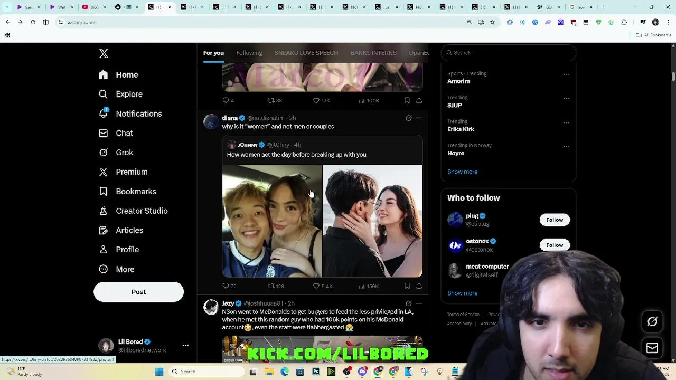
Task: Repost the top post with 33 reposts
Action: pyautogui.click(x=275, y=100)
